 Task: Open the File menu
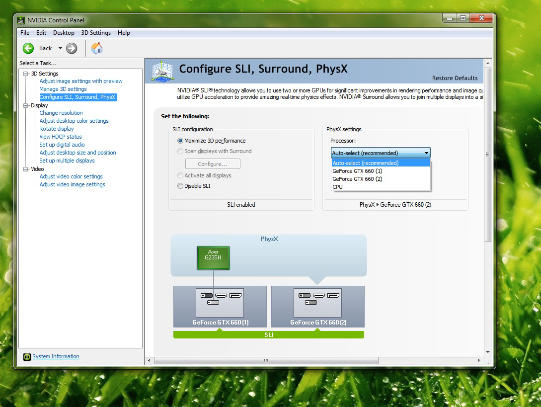point(25,33)
